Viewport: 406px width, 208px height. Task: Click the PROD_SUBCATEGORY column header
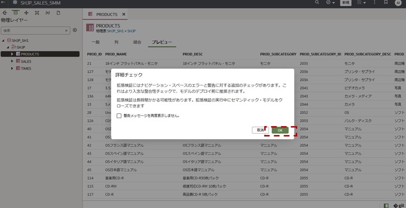tap(278, 54)
